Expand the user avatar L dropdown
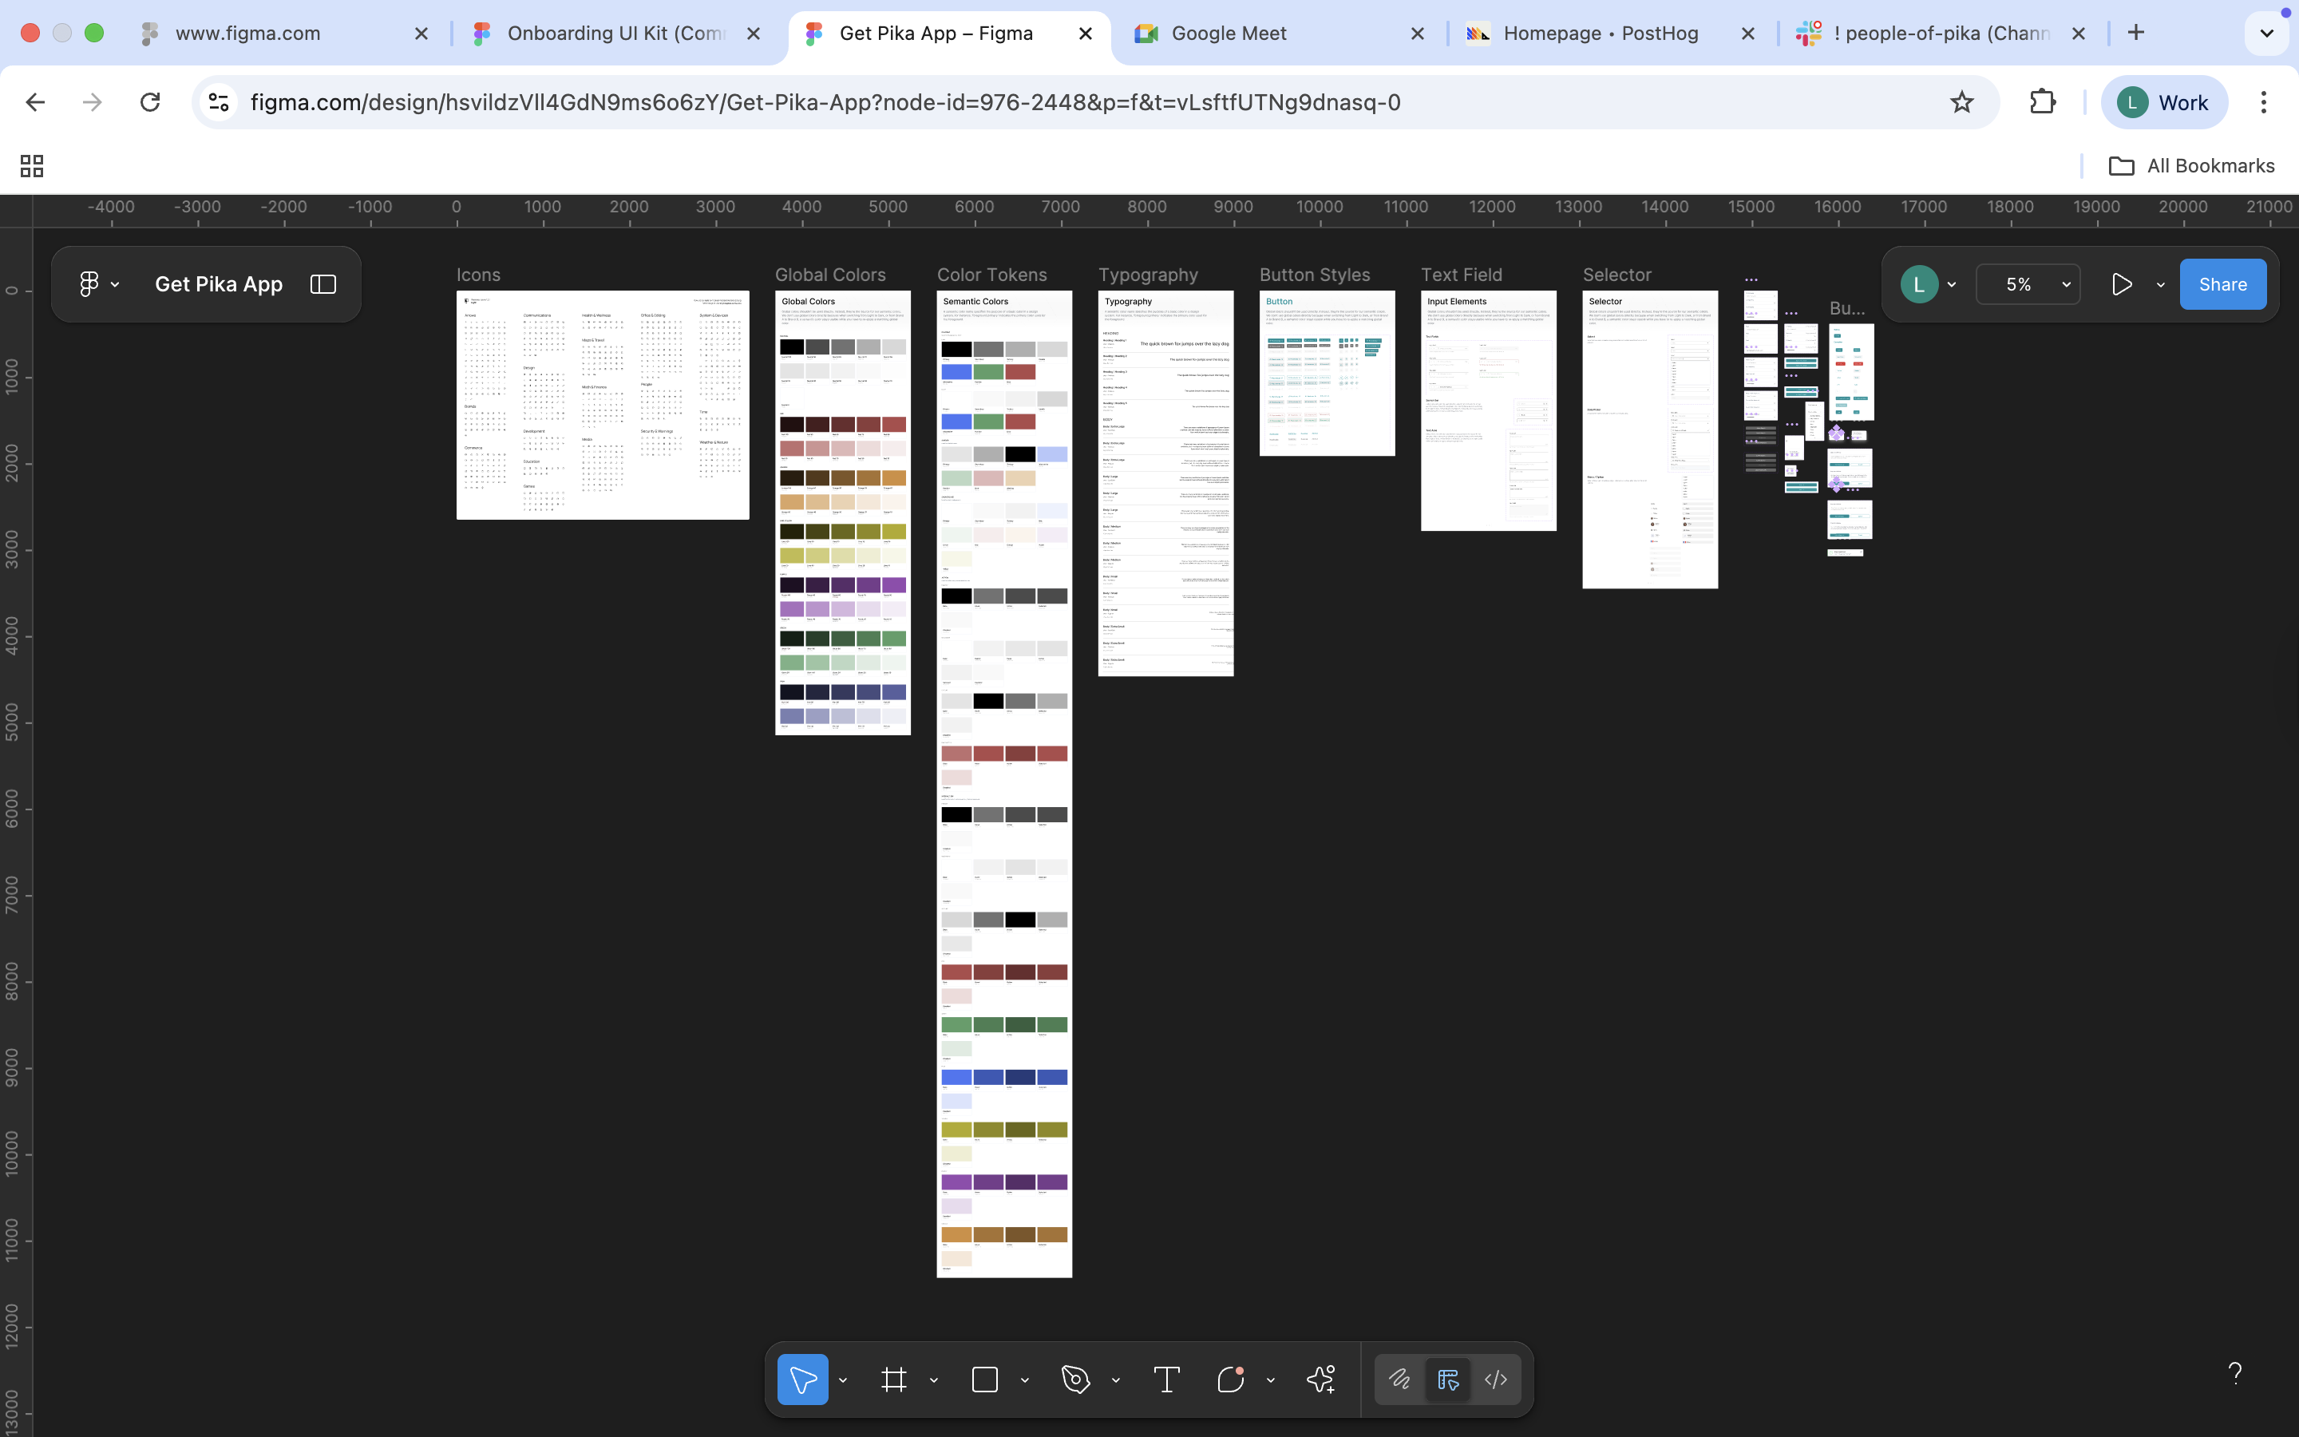The width and height of the screenshot is (2299, 1437). point(1951,285)
